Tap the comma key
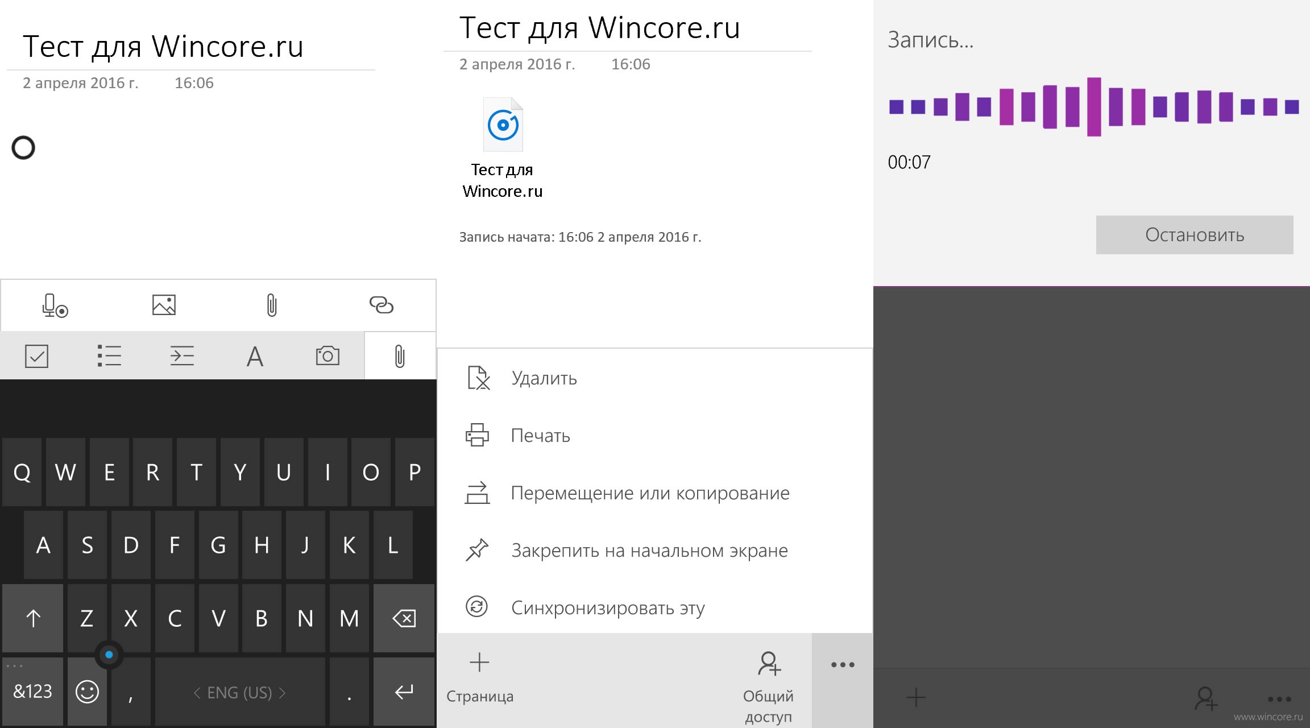 coord(131,692)
